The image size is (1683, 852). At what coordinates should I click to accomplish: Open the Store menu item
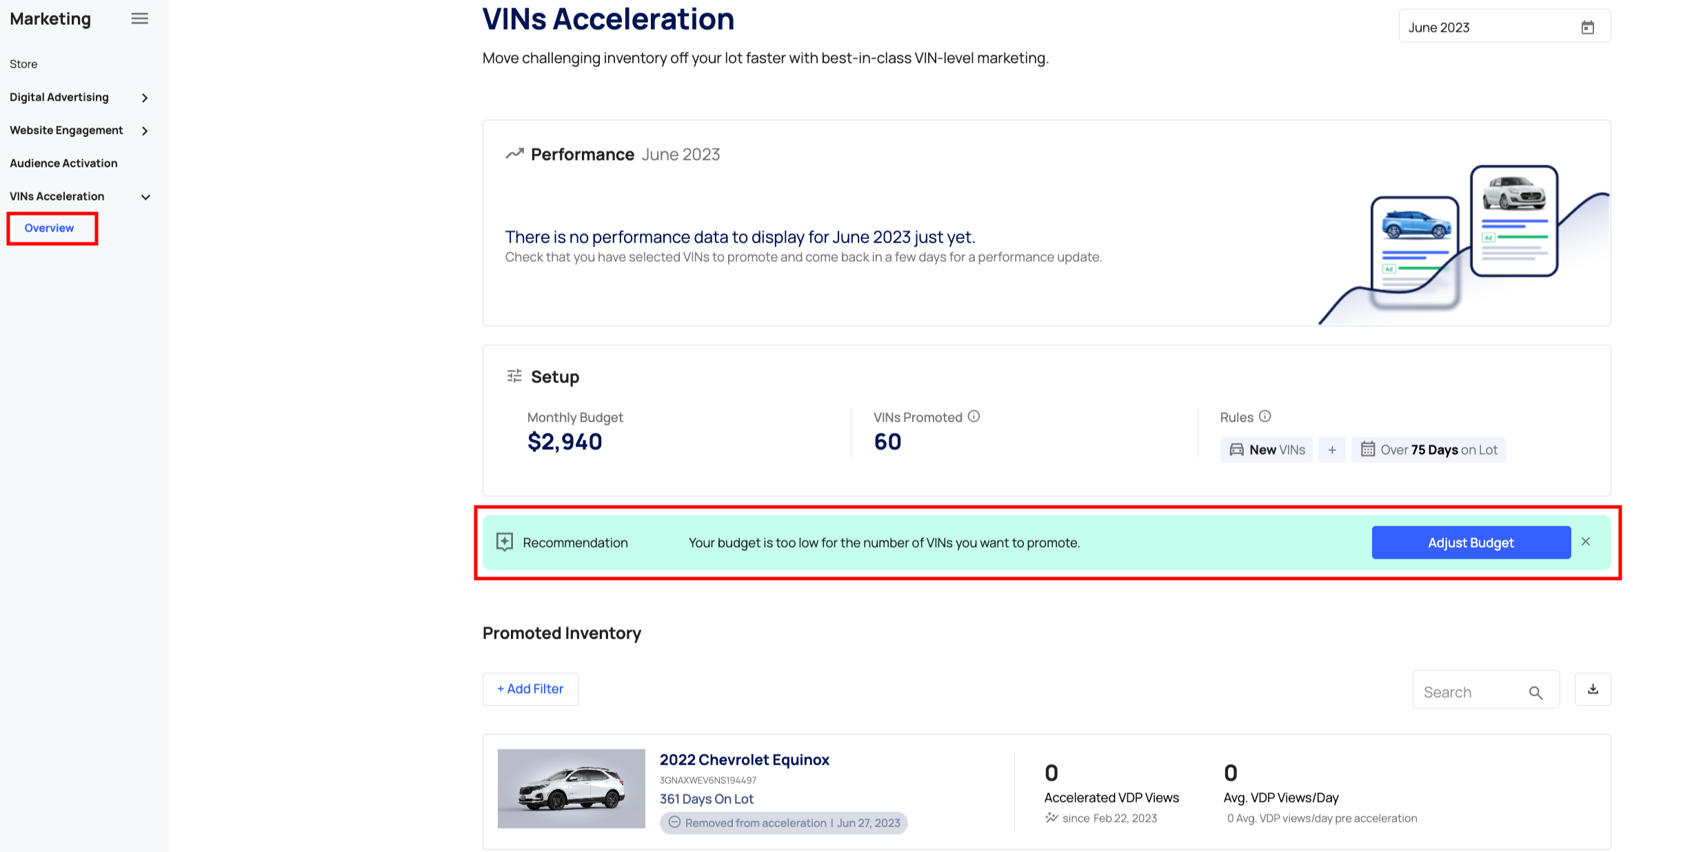click(x=23, y=64)
